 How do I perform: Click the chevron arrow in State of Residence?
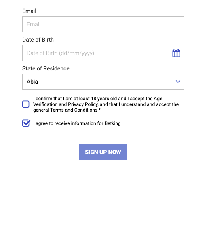178,82
